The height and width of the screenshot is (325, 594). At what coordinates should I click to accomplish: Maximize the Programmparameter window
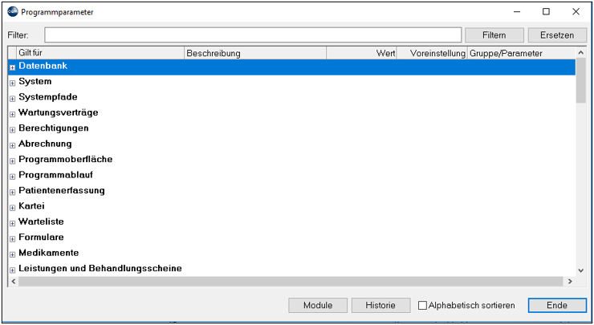pos(546,12)
